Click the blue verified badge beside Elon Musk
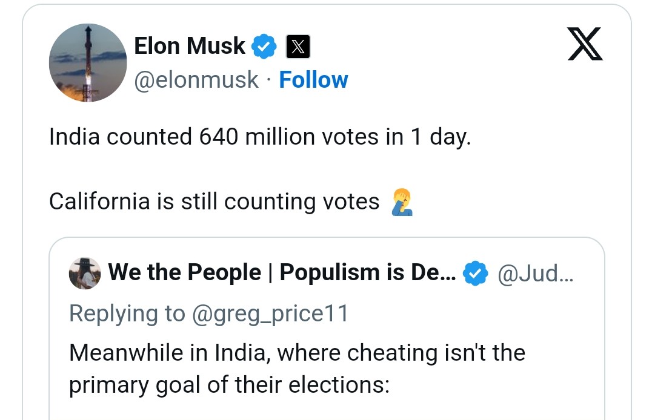 pyautogui.click(x=264, y=46)
